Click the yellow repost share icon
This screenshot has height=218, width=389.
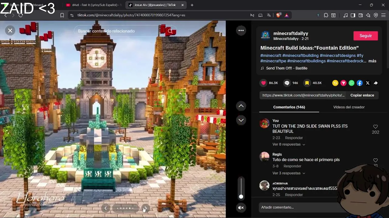(x=335, y=83)
